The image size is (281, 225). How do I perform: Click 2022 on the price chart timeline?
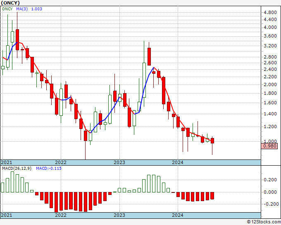[61, 162]
